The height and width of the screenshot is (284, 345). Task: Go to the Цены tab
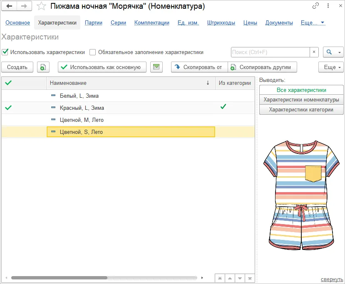pyautogui.click(x=250, y=22)
